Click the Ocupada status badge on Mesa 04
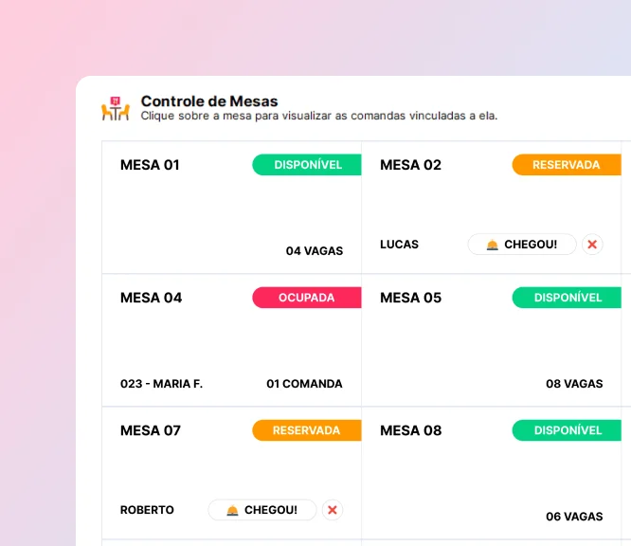The height and width of the screenshot is (546, 631). 307,298
